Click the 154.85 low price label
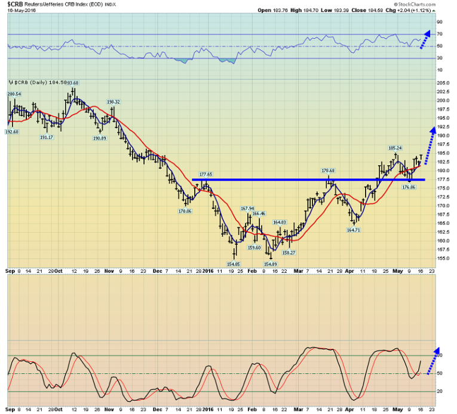Viewport: 457px width, 414px height. pyautogui.click(x=233, y=264)
